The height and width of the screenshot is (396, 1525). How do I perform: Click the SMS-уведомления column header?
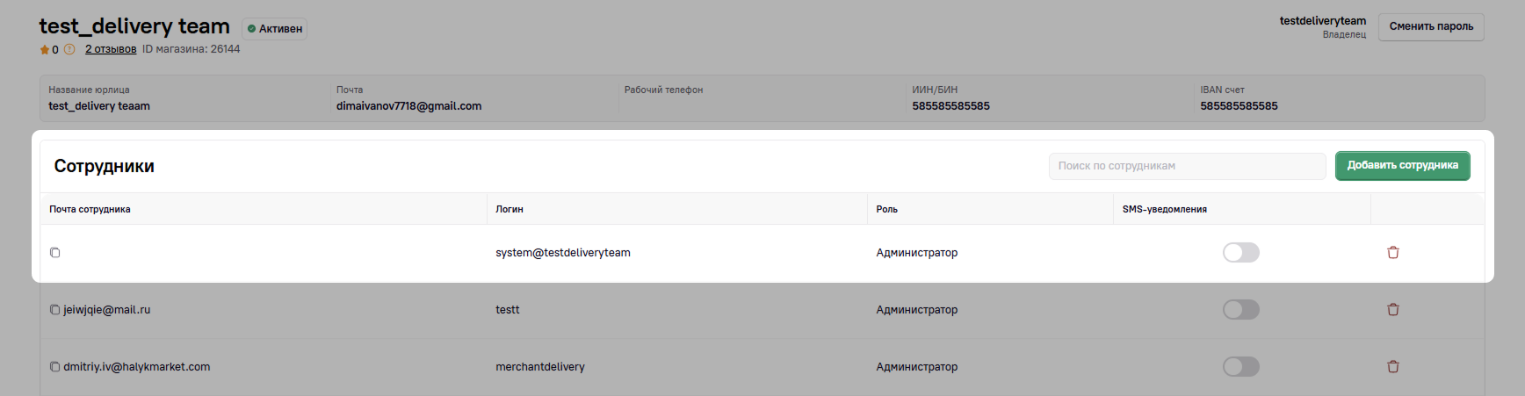pos(1164,209)
